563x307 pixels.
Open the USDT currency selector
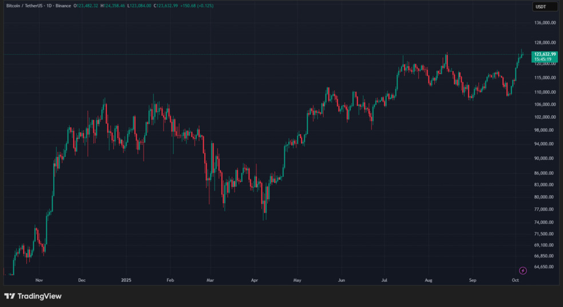point(541,6)
